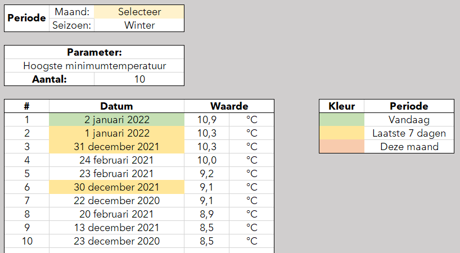Select the Periode header in legend table
The width and height of the screenshot is (460, 253).
point(409,106)
